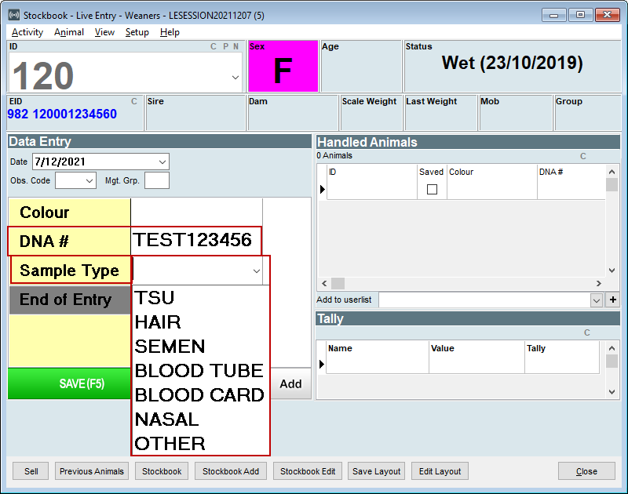Click the Sell button
Screen dimensions: 628x494
point(31,471)
